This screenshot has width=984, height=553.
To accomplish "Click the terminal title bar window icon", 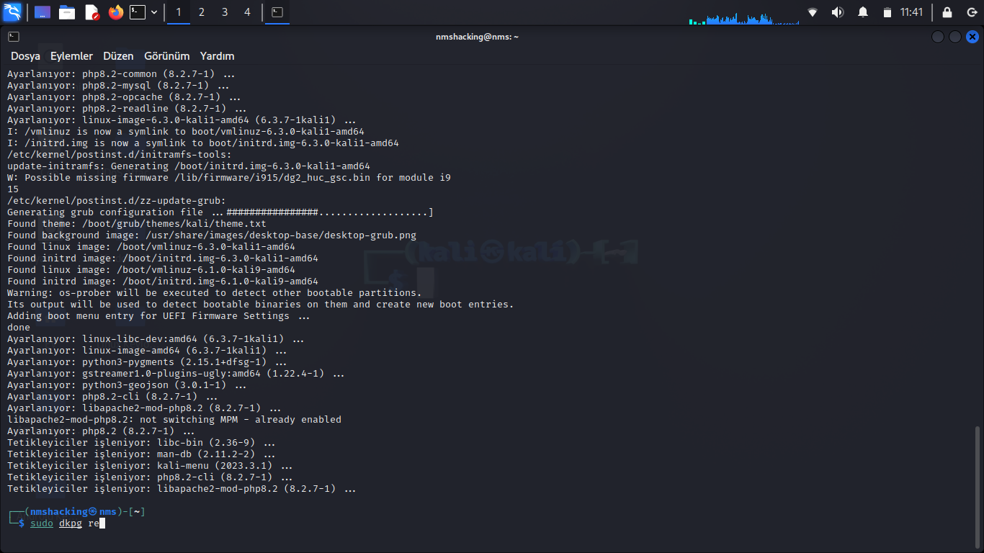I will coord(14,37).
